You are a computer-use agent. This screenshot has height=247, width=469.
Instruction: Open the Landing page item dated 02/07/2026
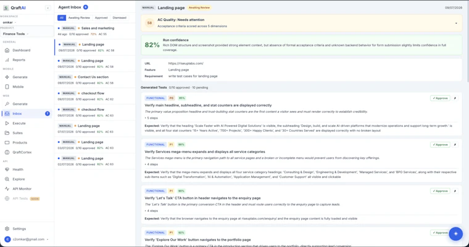95,161
